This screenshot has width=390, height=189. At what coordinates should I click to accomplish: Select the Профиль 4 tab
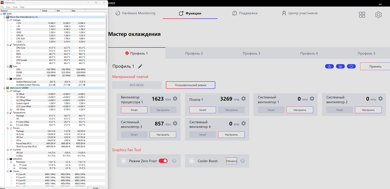click(x=309, y=53)
